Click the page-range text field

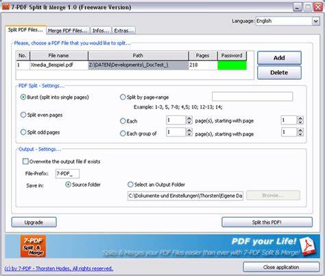(252, 97)
